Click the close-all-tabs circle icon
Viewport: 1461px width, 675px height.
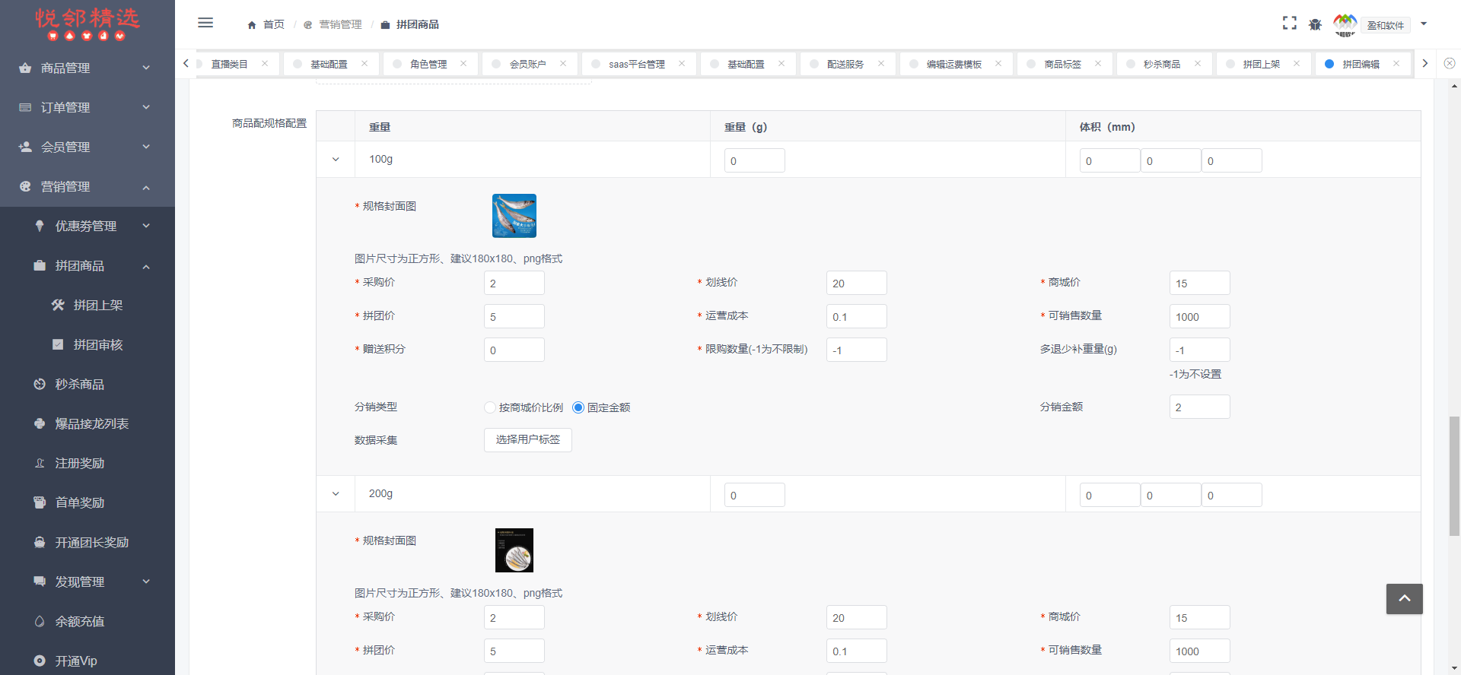click(x=1450, y=63)
